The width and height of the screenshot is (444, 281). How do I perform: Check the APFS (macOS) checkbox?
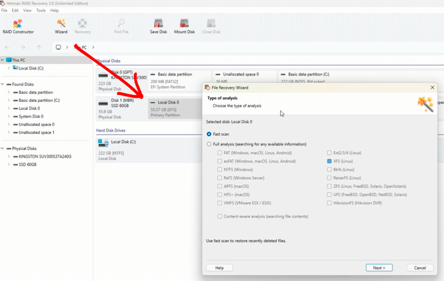click(220, 186)
